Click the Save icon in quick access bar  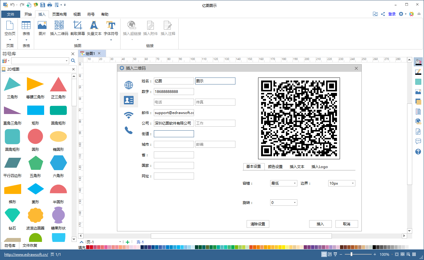43,5
